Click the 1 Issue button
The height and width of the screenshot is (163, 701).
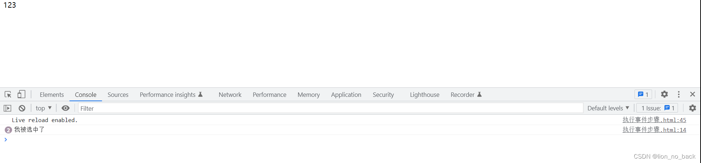658,108
